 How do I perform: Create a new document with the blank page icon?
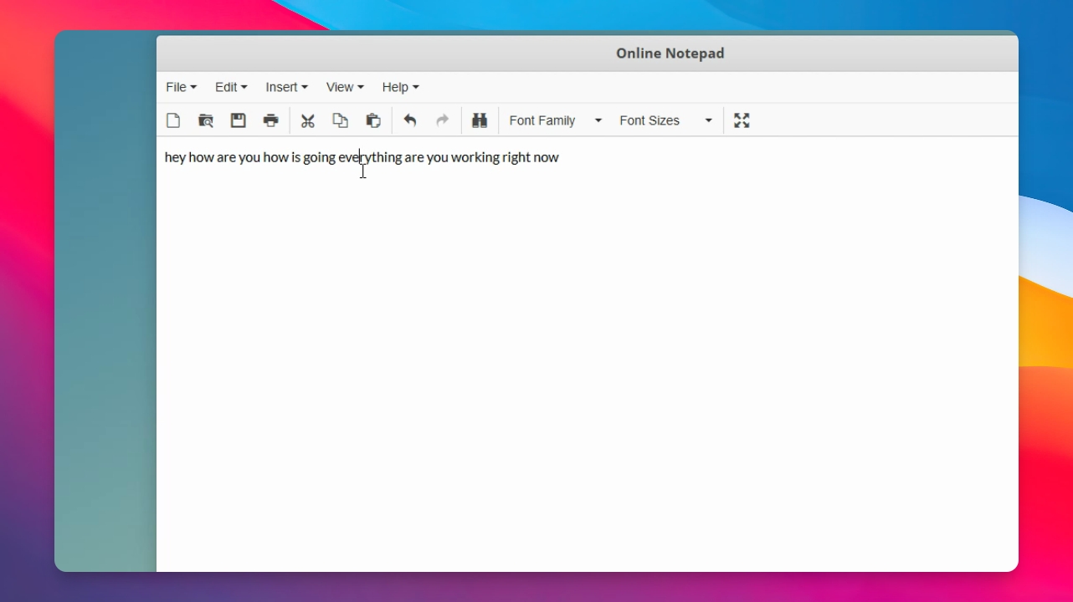pos(173,120)
